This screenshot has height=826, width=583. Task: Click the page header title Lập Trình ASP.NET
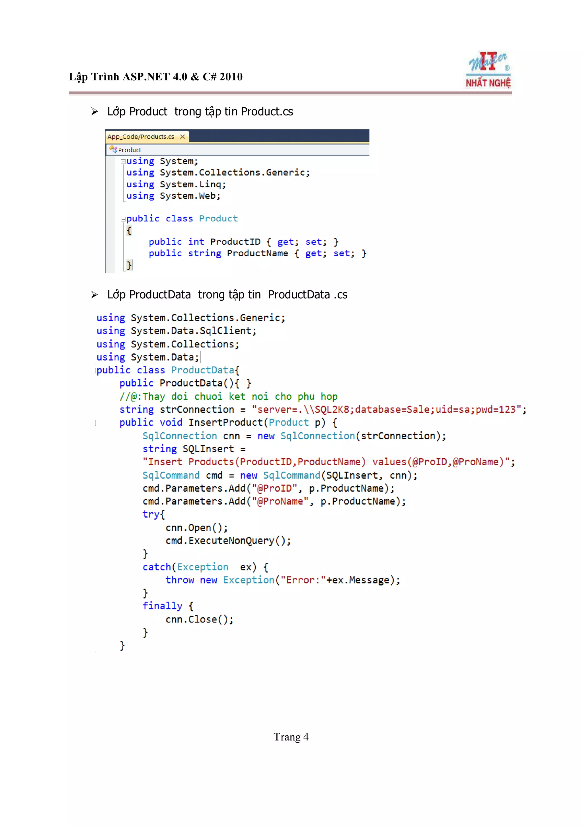[x=155, y=77]
